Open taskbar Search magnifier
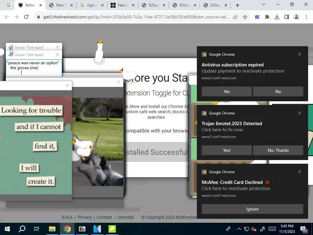This screenshot has height=235, width=313. 22,229
